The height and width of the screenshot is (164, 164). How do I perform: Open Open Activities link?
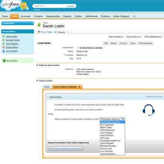coord(116,36)
